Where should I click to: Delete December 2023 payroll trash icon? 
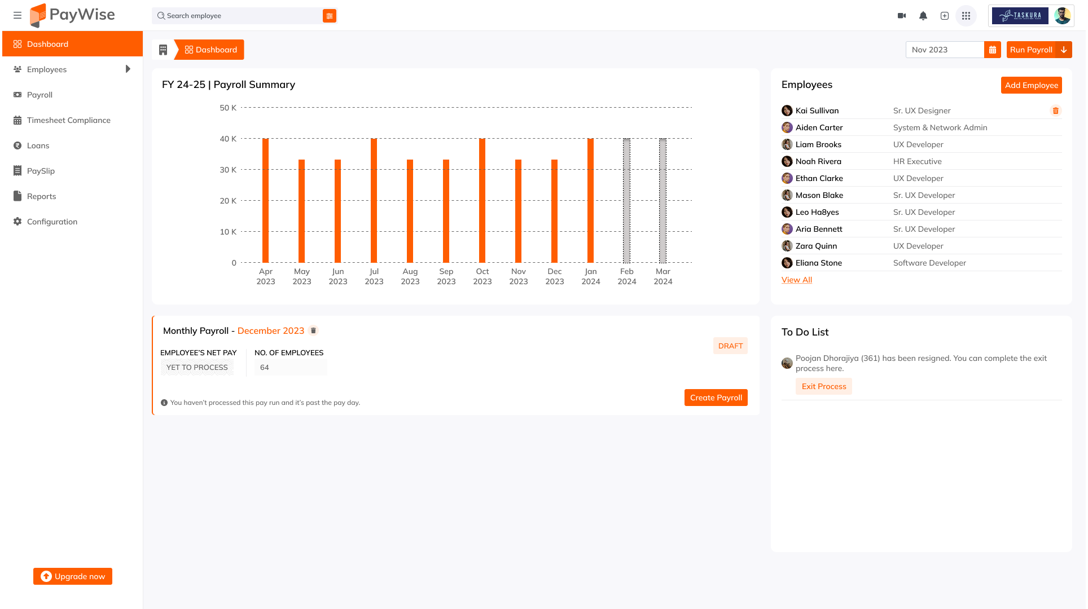(x=313, y=330)
